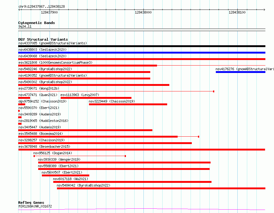
Task: Open nsv4190352 (gnomADStructuralVariants) label
Action: pyautogui.click(x=53, y=75)
